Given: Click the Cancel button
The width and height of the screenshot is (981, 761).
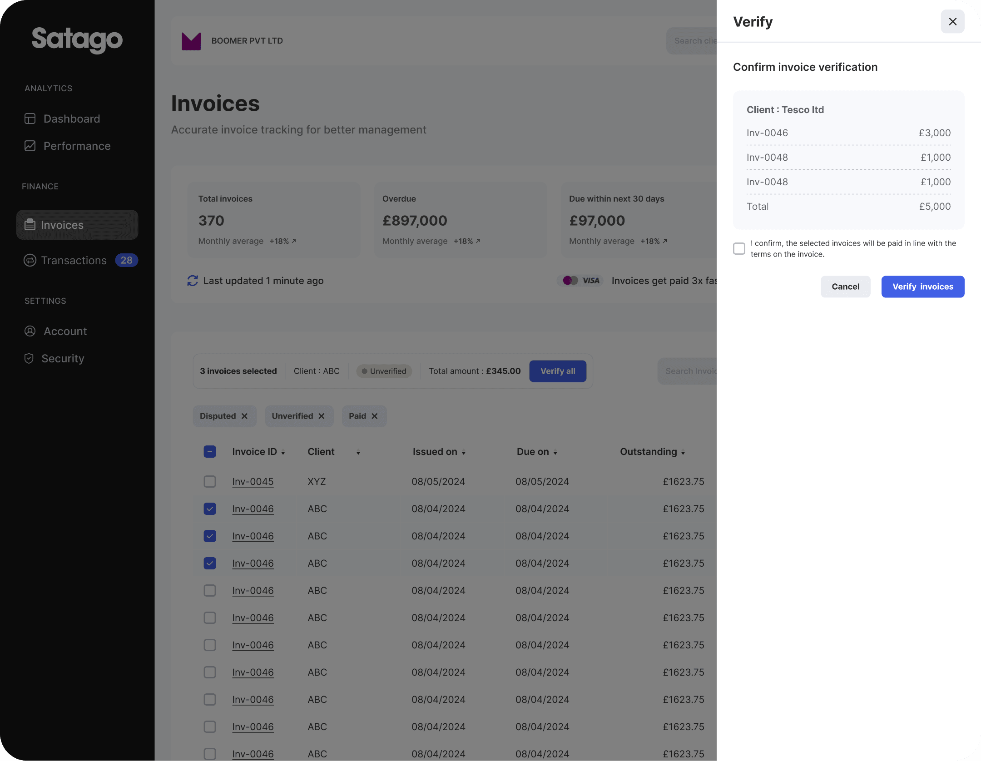Looking at the screenshot, I should 845,287.
